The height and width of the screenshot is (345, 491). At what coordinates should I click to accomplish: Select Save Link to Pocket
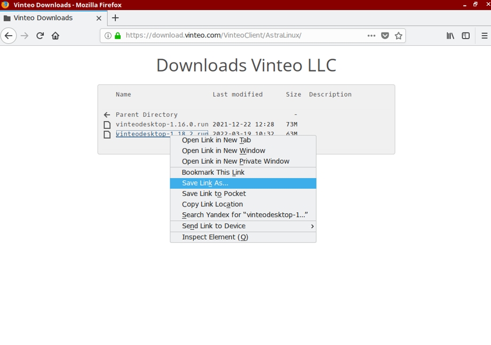click(243, 194)
